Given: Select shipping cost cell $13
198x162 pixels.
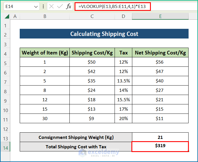Looking at the screenshot, I should (92, 109).
